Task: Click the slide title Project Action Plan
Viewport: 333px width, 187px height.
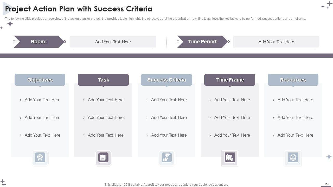Action: point(79,9)
